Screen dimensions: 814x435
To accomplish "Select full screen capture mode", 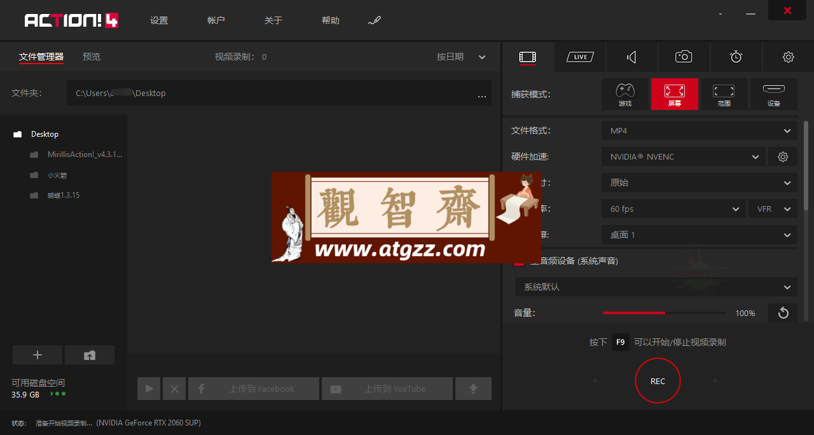I will 674,94.
